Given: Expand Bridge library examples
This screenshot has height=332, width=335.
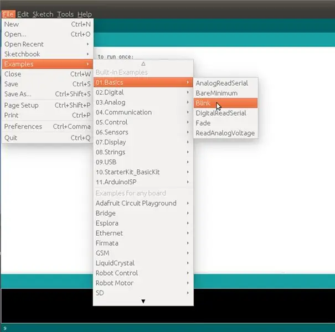Looking at the screenshot, I should tap(143, 213).
